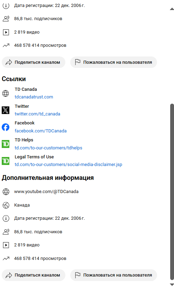
Task: Click the upper 86,8 тыс. подписчиков text
Action: coord(38,19)
